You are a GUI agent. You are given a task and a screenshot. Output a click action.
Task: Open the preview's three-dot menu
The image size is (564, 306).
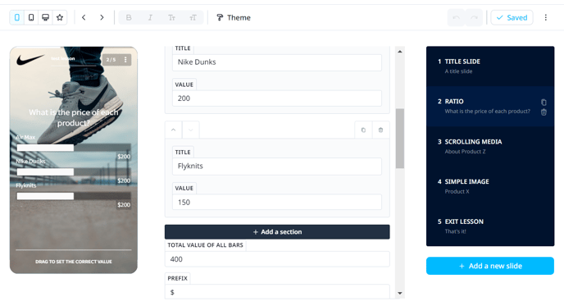click(x=125, y=60)
